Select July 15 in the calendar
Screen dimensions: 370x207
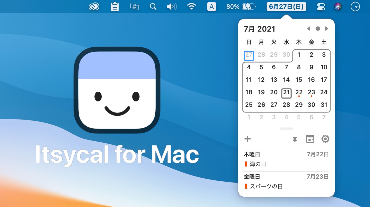(299, 80)
